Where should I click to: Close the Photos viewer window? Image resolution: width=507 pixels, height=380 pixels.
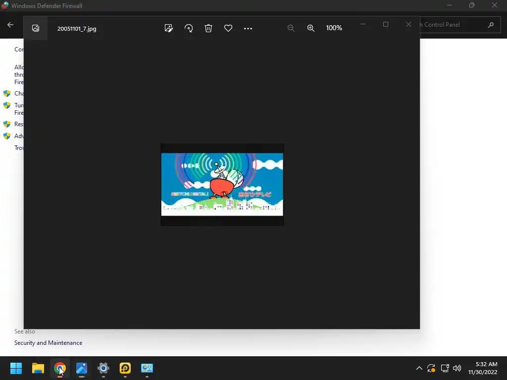pyautogui.click(x=408, y=24)
